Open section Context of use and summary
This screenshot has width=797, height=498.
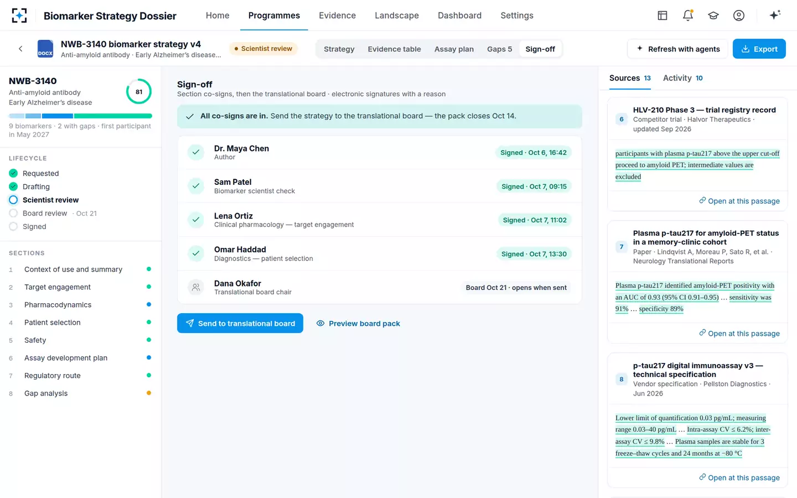click(x=80, y=269)
